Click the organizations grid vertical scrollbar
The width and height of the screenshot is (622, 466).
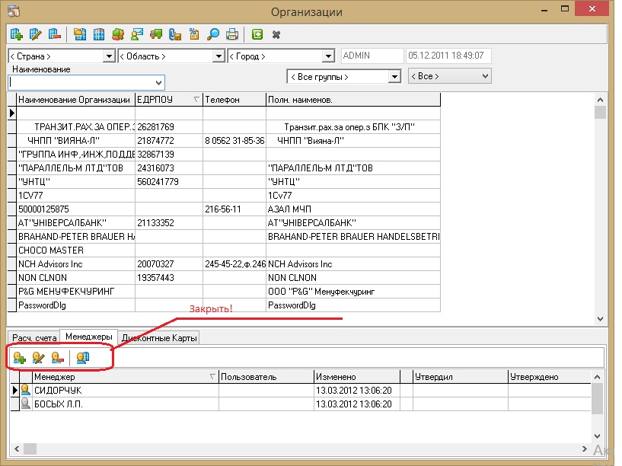click(600, 213)
